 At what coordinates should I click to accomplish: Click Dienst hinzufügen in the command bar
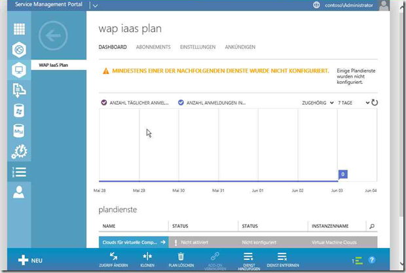pos(249,261)
